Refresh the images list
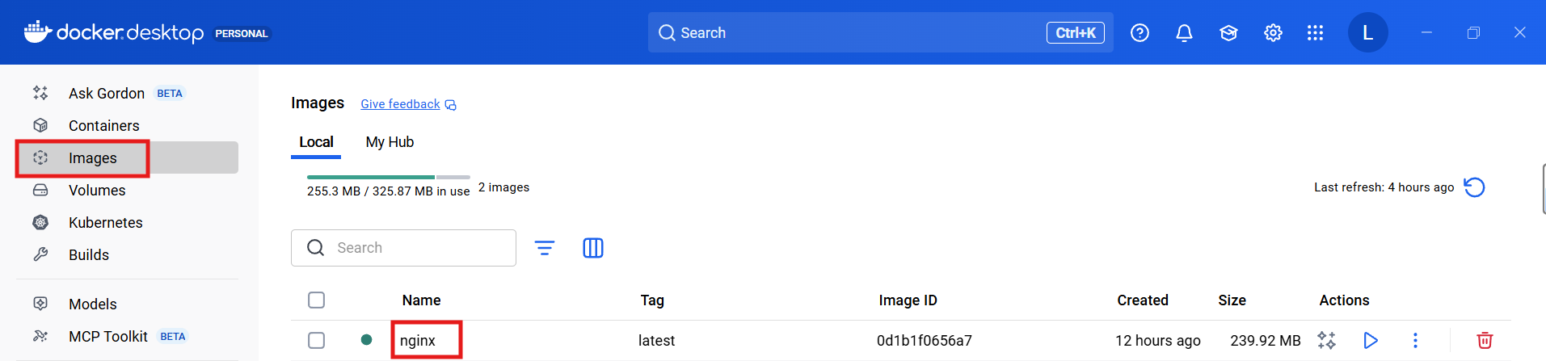 pos(1474,187)
